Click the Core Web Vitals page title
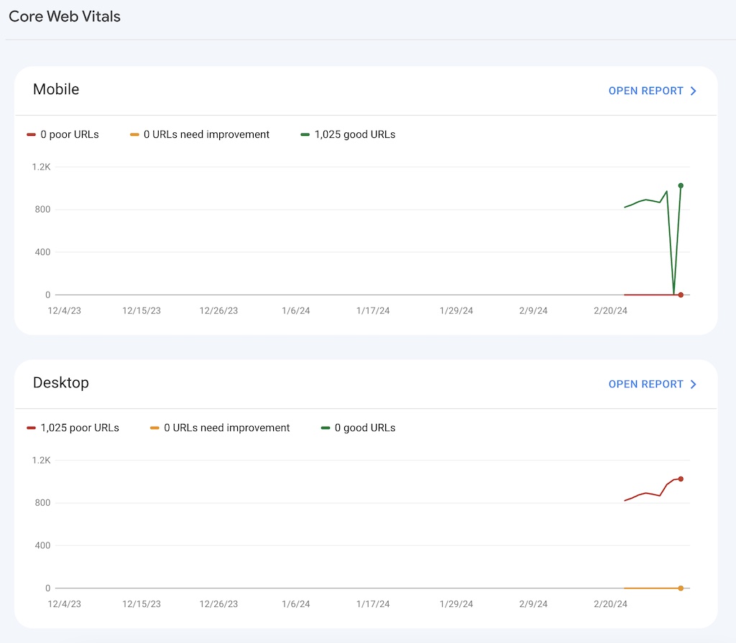This screenshot has width=736, height=643. tap(65, 17)
